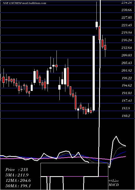The width and height of the screenshot is (135, 190).
Task: Click the 227.05 price axis label
Action: 126,18
